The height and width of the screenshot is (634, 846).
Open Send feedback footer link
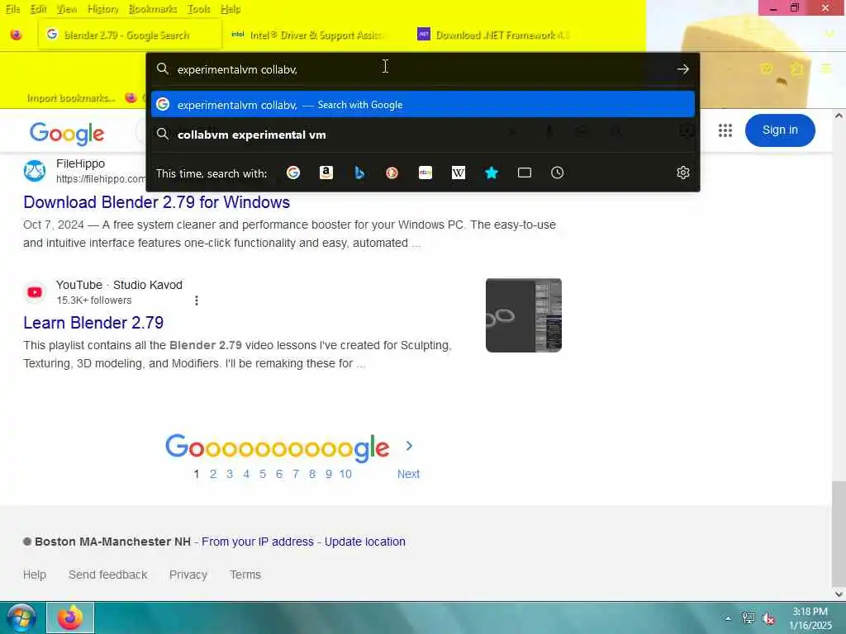[108, 575]
